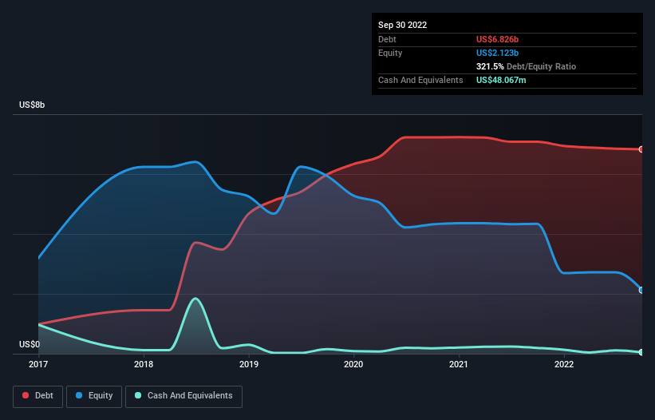Click the 2019 x-axis label
Image resolution: width=655 pixels, height=420 pixels.
[249, 364]
